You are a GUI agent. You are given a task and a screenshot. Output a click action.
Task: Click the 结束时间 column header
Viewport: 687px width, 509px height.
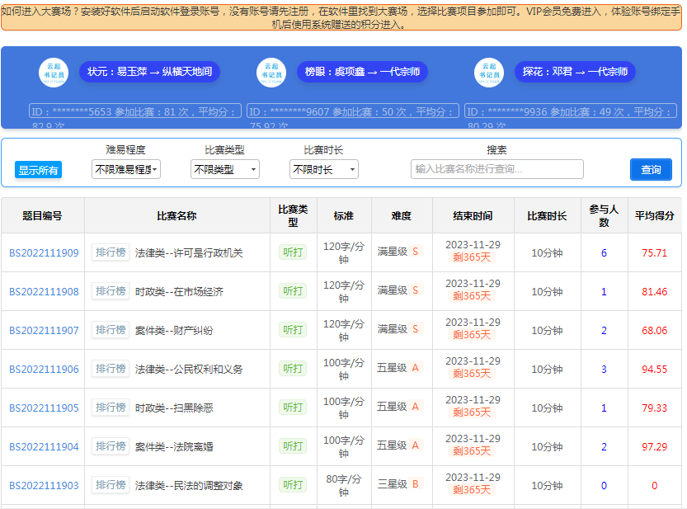[473, 215]
